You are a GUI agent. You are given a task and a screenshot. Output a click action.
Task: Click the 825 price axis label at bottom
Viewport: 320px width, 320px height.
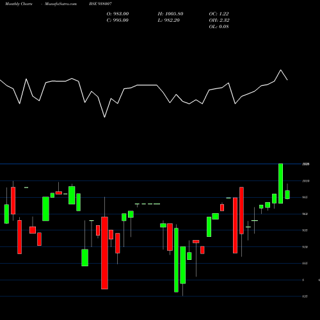point(305,296)
